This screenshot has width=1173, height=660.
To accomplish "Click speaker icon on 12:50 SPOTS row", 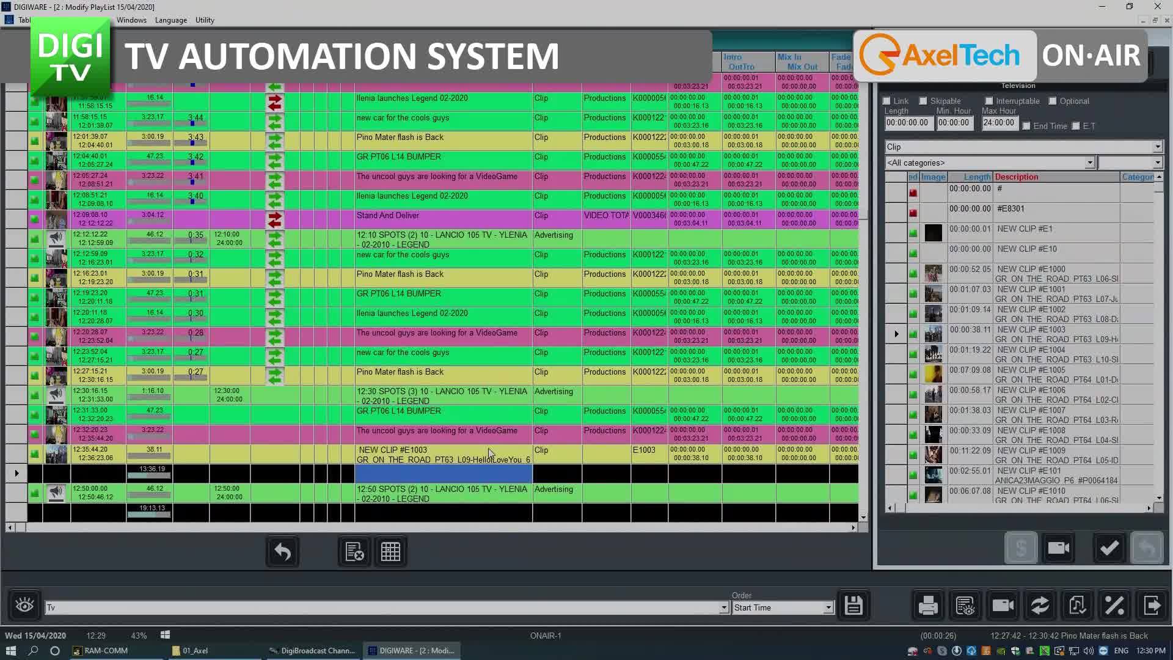I will pos(56,493).
